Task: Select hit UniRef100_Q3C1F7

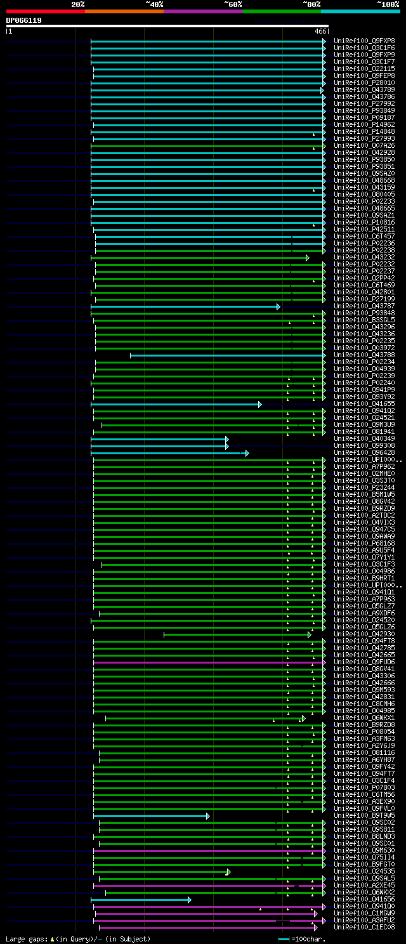Action: point(364,62)
